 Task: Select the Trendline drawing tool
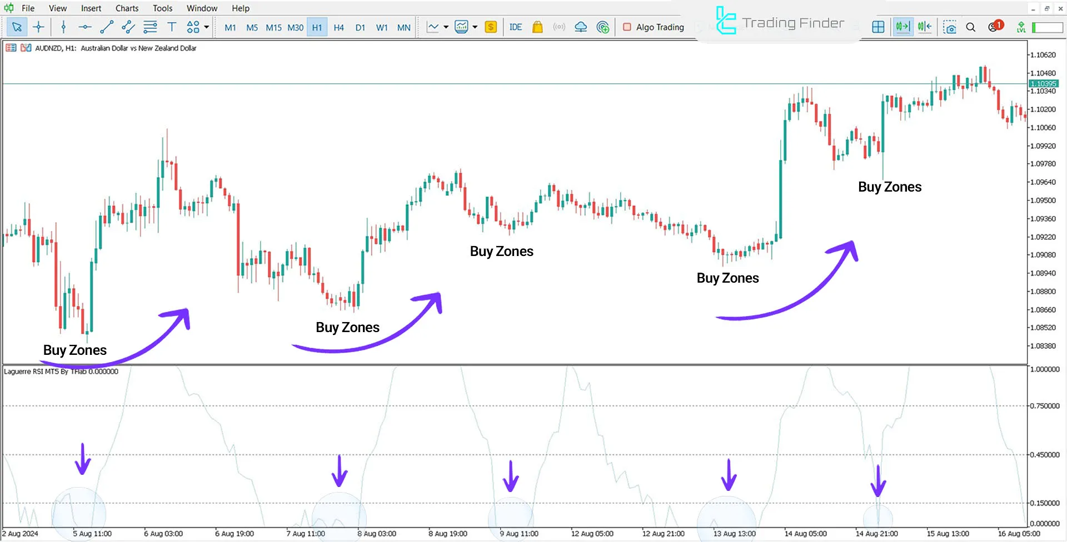(x=107, y=27)
